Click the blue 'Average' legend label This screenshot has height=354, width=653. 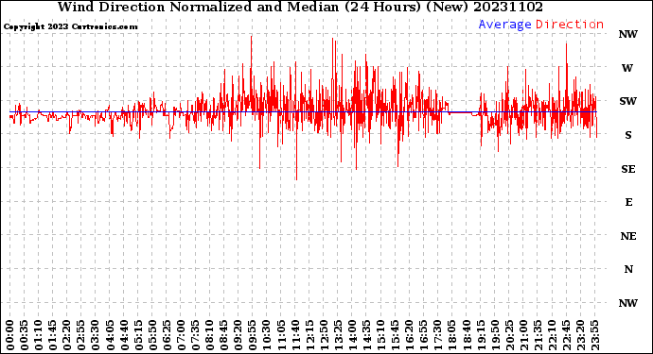(504, 25)
